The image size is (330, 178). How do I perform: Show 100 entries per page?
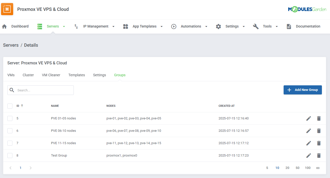[x=308, y=168]
